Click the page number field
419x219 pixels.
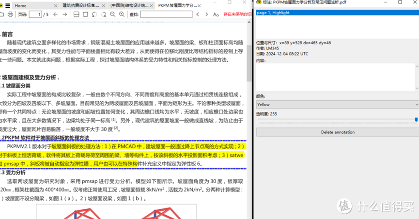point(35,15)
